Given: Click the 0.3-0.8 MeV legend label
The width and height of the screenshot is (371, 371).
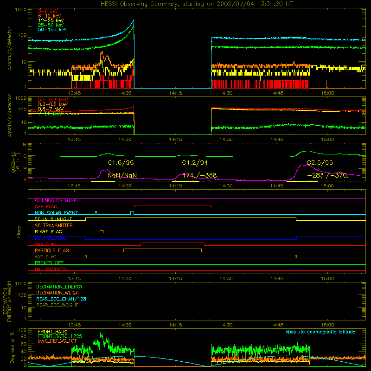Looking at the screenshot, I should point(53,104).
